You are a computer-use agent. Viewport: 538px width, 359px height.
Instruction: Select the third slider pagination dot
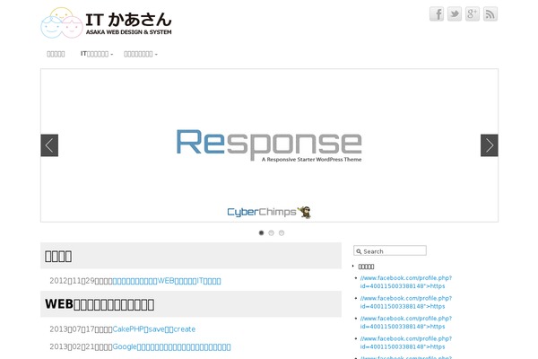282,233
